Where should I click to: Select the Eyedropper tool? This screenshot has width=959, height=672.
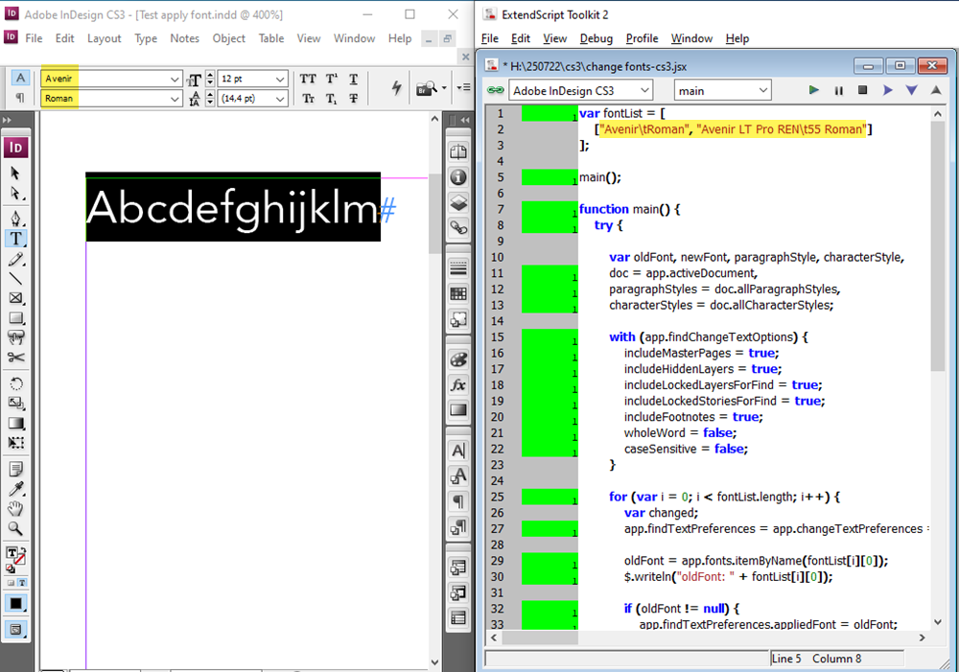tap(15, 489)
